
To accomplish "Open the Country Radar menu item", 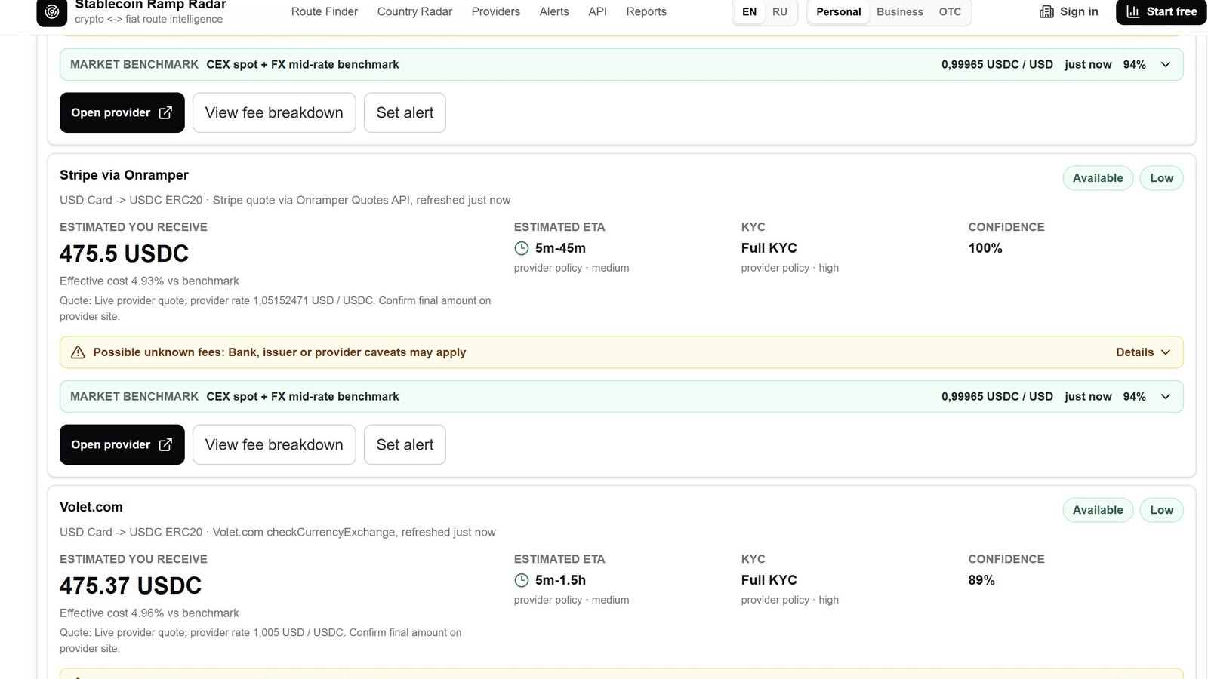I will click(x=414, y=11).
